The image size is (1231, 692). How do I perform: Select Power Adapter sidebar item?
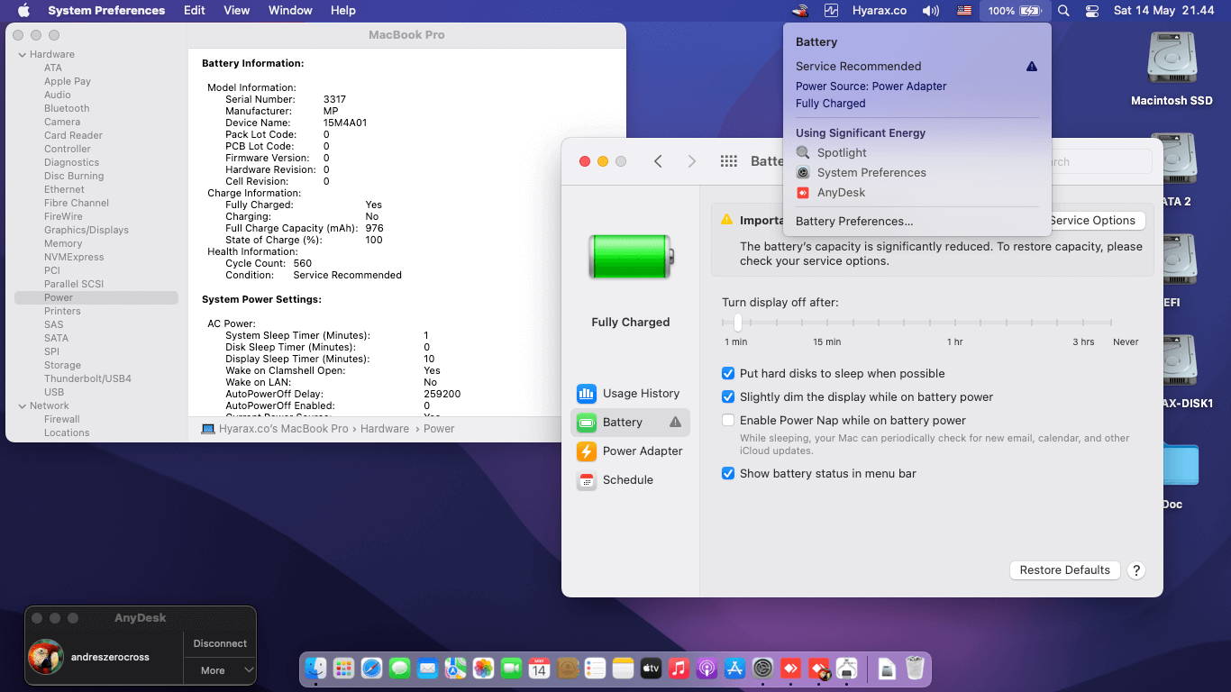click(x=629, y=451)
